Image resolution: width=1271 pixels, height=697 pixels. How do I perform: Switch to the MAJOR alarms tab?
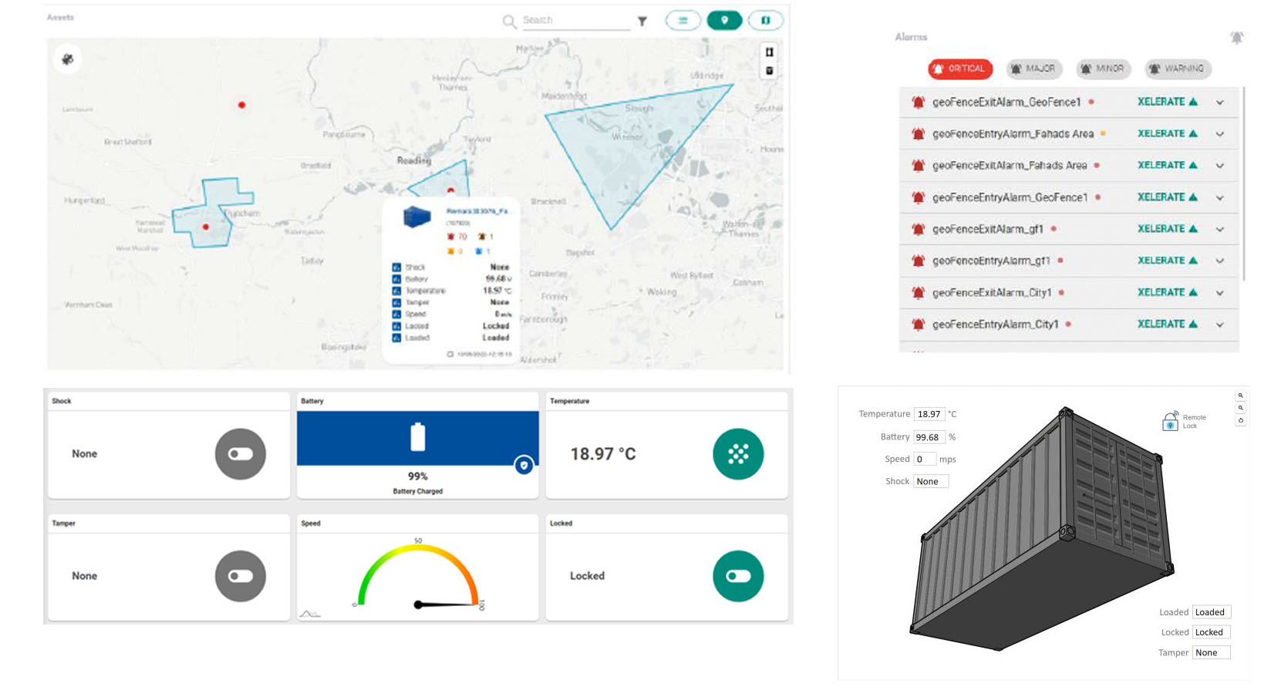tap(1033, 69)
